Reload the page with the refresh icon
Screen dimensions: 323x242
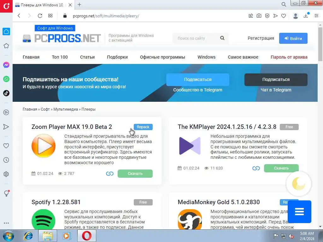[40, 16]
